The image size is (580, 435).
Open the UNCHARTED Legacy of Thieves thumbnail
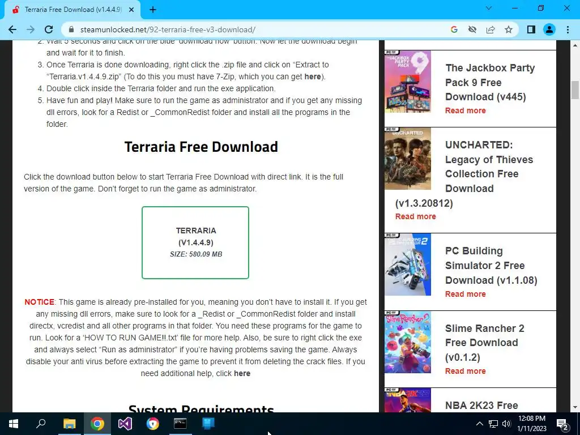pyautogui.click(x=408, y=159)
